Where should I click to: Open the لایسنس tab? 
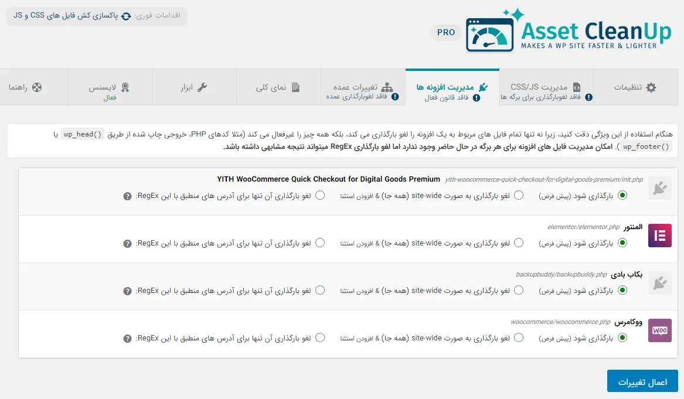click(x=110, y=87)
